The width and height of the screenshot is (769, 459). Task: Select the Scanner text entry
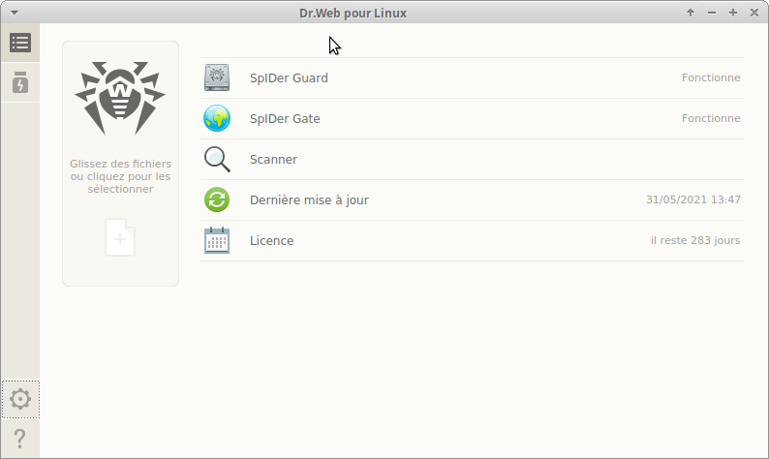pos(273,159)
